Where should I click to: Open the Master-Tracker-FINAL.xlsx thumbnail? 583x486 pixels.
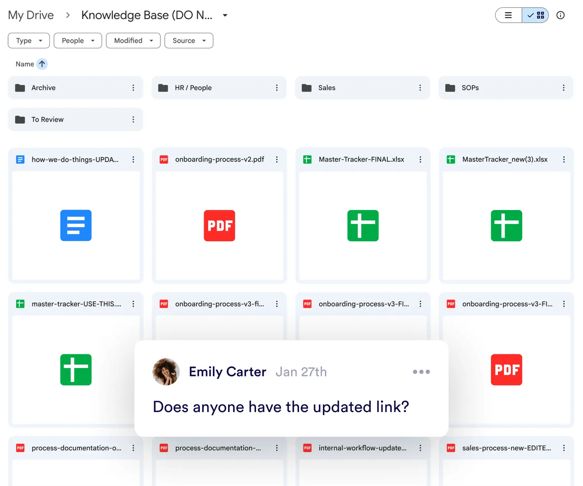363,226
